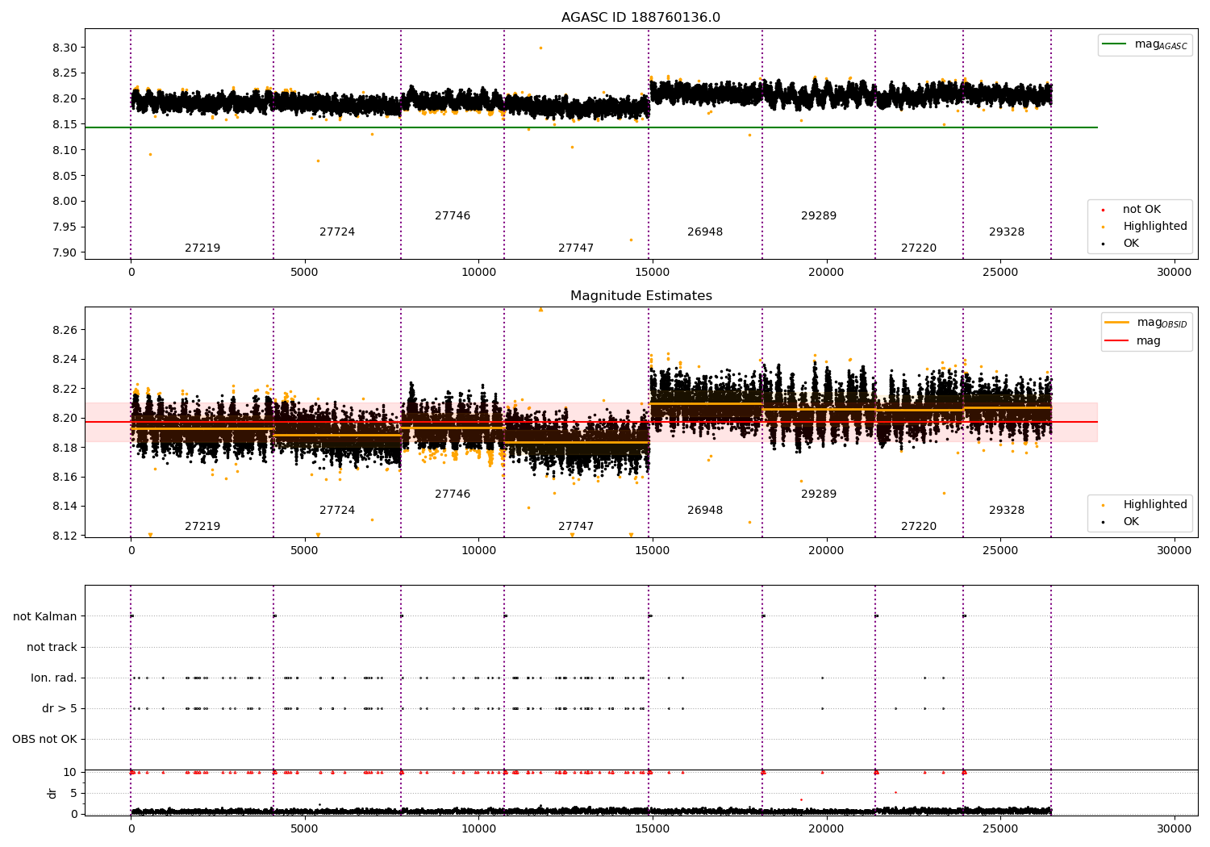This screenshot has height=847, width=1210.
Task: Click the 'dr > 5' y-axis label
Action: pyautogui.click(x=60, y=709)
